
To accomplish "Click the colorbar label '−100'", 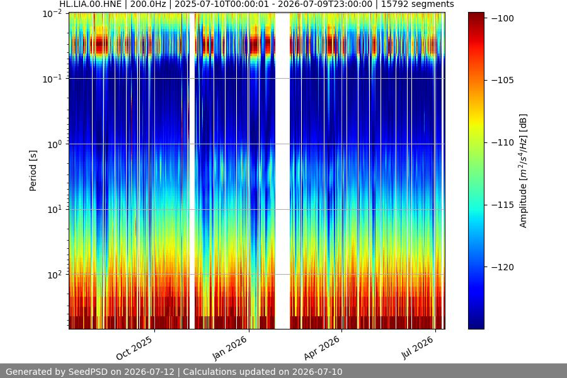I will [x=503, y=18].
